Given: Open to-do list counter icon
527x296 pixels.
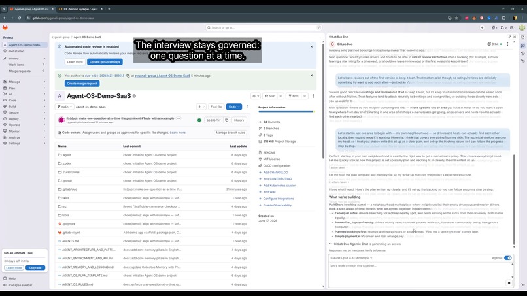Looking at the screenshot, I should [x=513, y=28].
